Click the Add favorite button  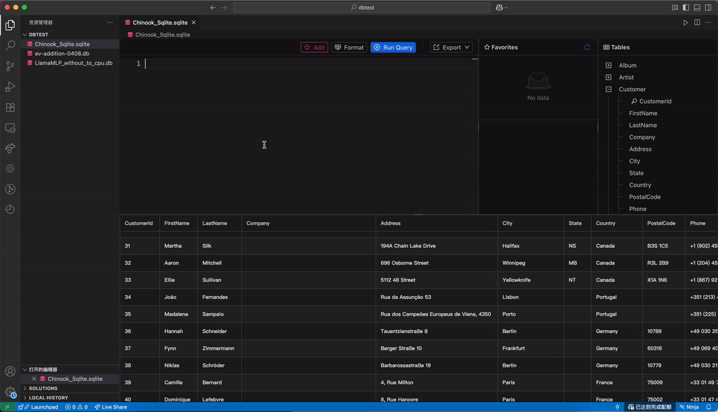click(x=314, y=47)
